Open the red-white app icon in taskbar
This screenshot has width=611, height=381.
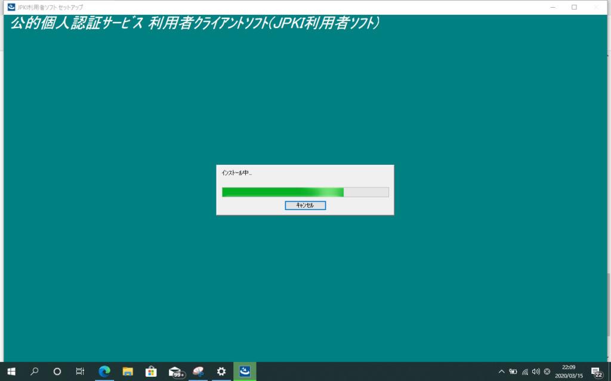(198, 371)
